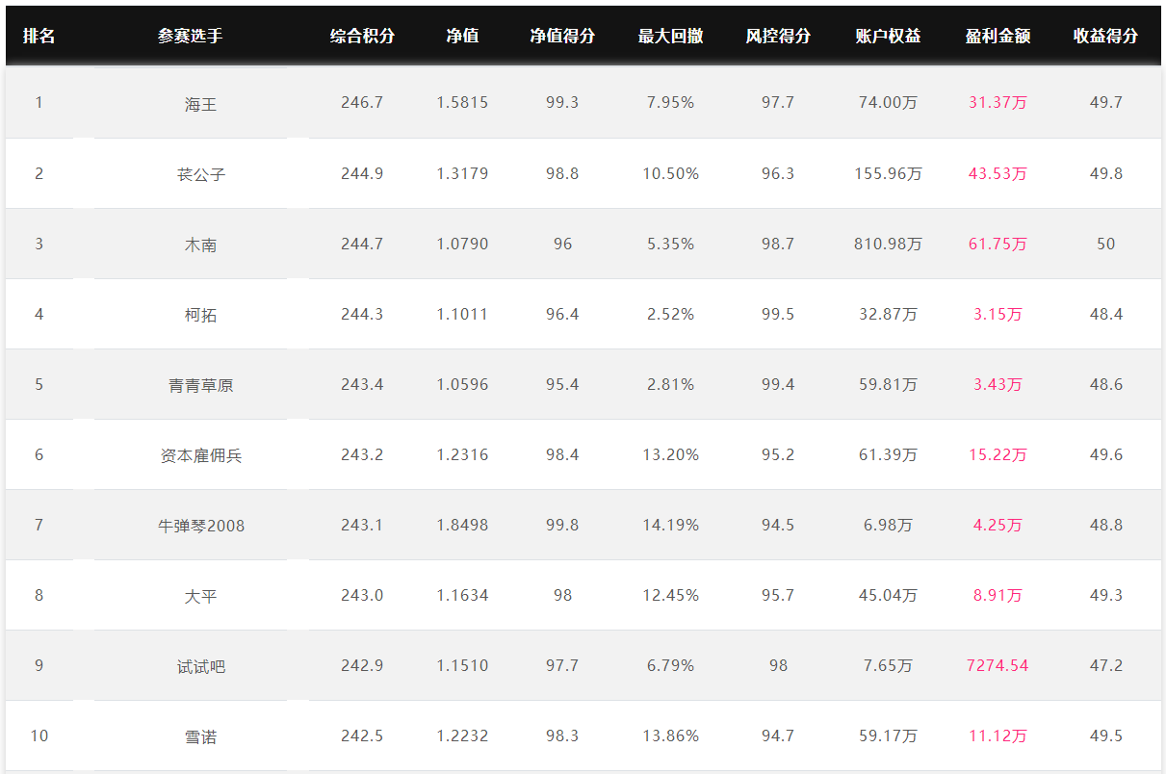Click the 综合积分 column header
Viewport: 1166px width, 774px height.
tap(362, 36)
